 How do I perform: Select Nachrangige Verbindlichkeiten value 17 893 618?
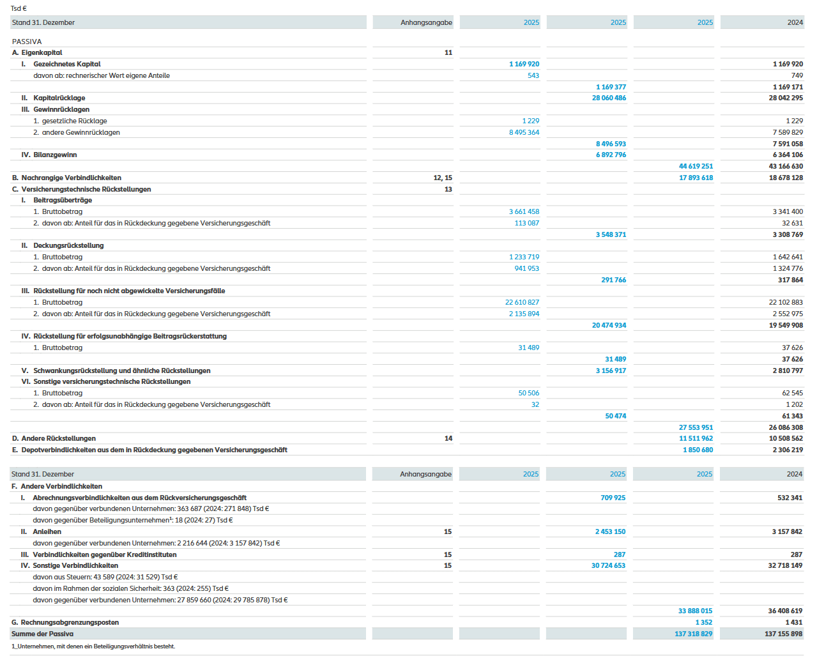tap(696, 178)
